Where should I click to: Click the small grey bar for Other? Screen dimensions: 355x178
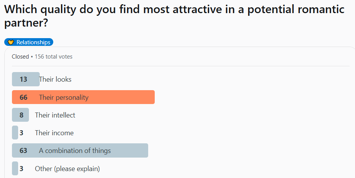click(x=15, y=168)
